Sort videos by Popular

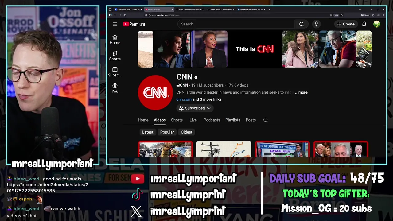(167, 132)
